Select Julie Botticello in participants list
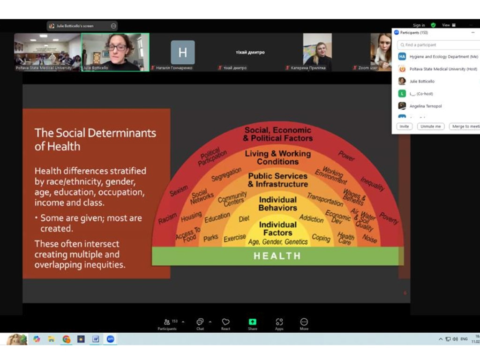 pos(438,81)
